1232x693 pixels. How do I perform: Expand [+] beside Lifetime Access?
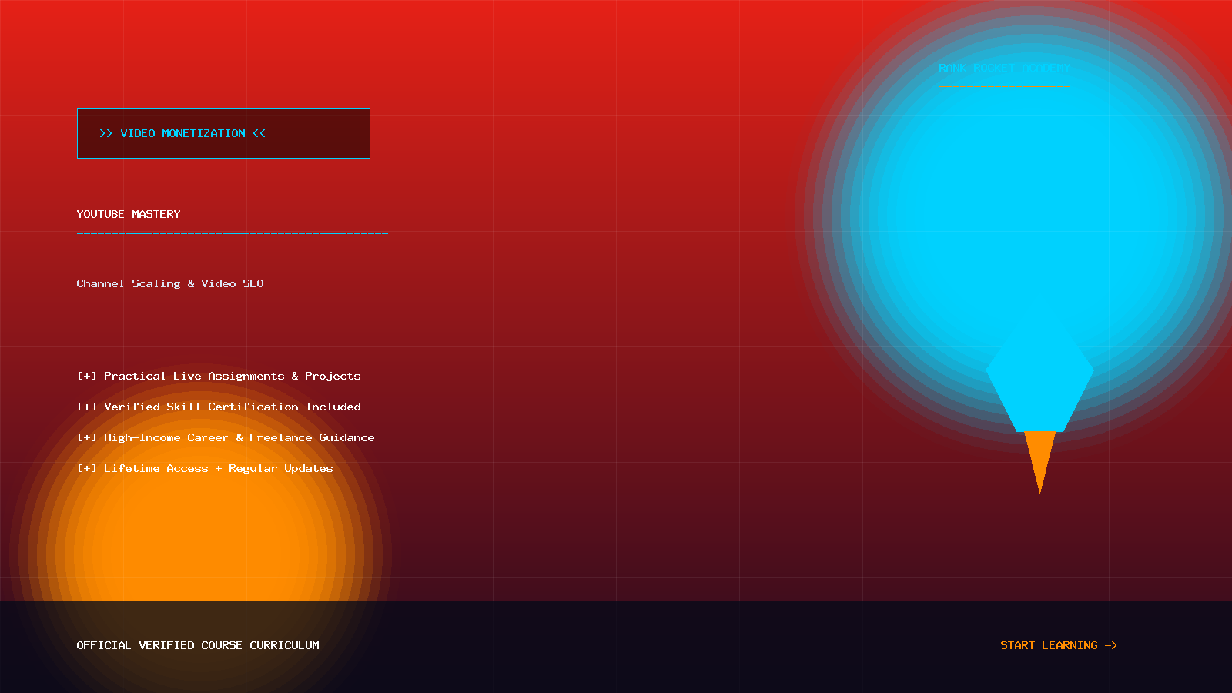pyautogui.click(x=87, y=468)
